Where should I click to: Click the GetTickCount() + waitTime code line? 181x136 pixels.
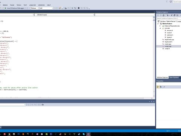[x=14, y=90]
